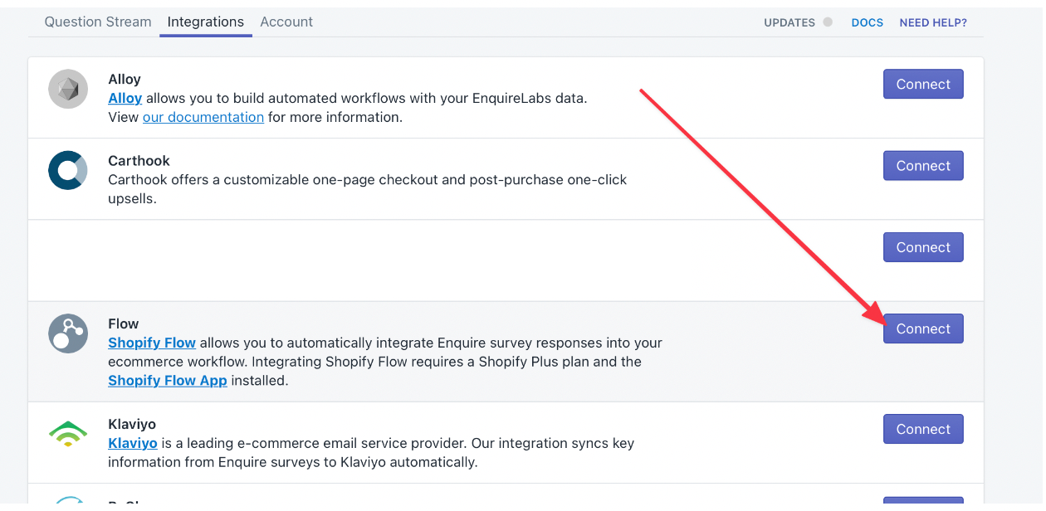Click the Alloy logo icon
This screenshot has height=511, width=1046.
(x=68, y=89)
